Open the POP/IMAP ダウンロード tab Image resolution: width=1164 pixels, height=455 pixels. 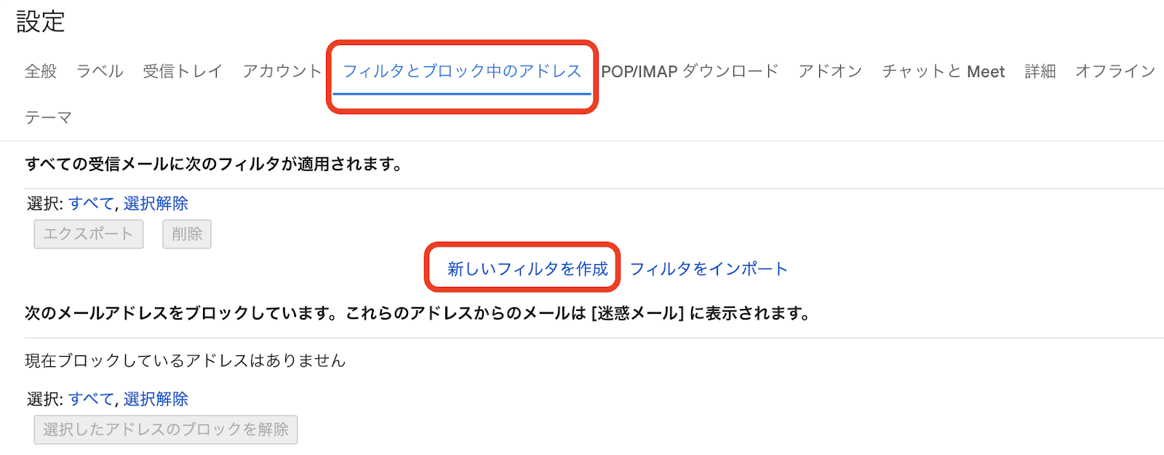tap(690, 71)
